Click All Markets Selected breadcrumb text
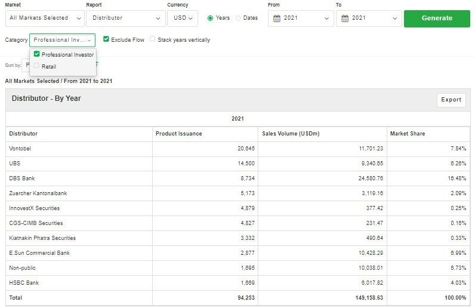This screenshot has width=475, height=308. pos(32,81)
